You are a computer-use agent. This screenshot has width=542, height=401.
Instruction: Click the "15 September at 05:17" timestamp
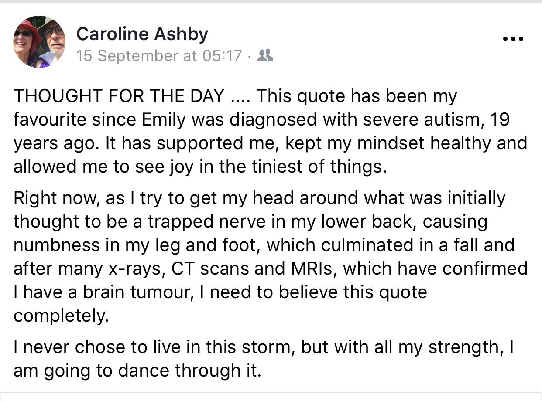(x=159, y=56)
